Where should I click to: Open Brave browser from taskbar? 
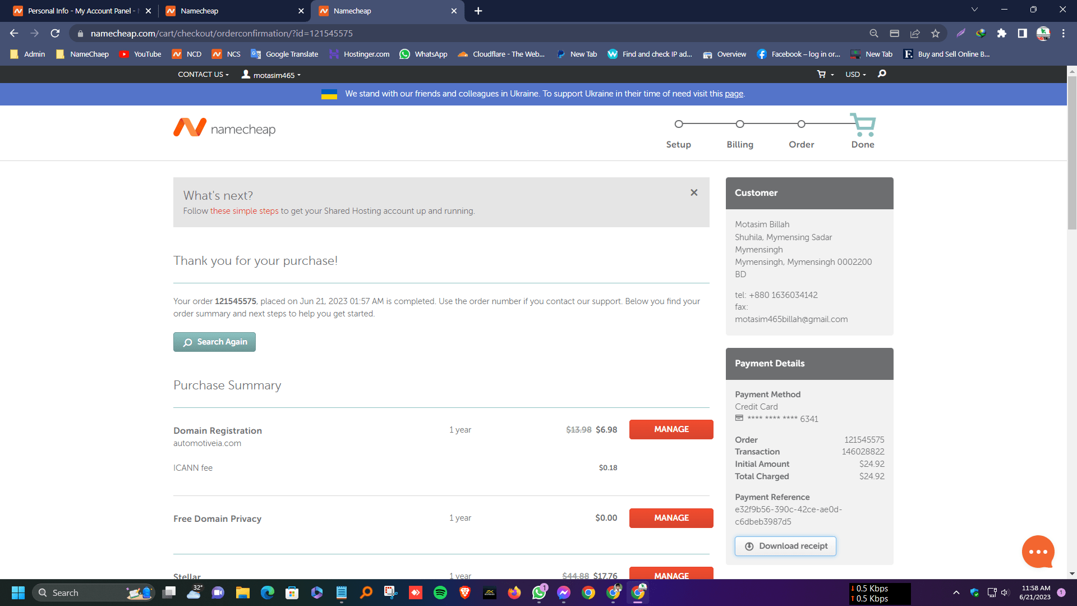465,593
